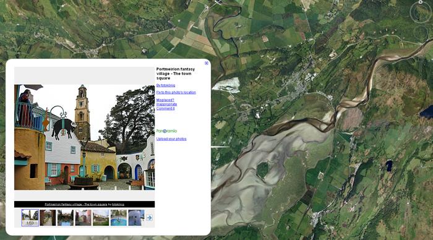The height and width of the screenshot is (240, 433).
Task: Open "Upload your photos" link
Action: [171, 139]
